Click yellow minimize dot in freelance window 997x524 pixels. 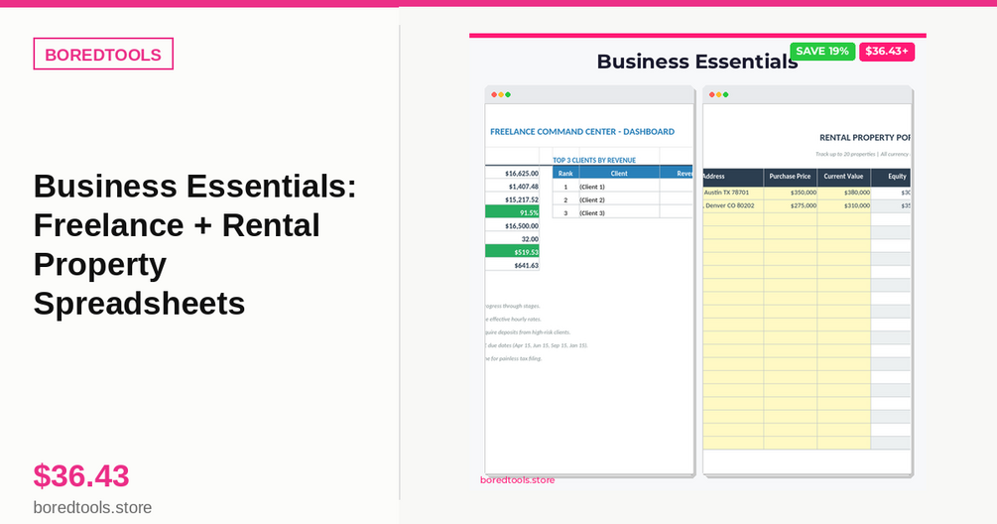(501, 94)
